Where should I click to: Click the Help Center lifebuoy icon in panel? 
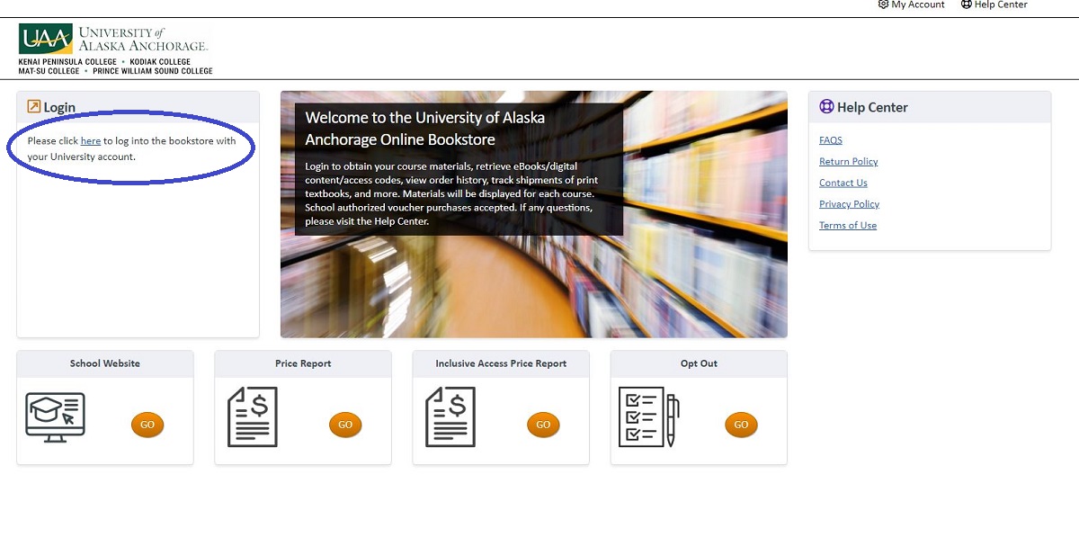(x=826, y=107)
